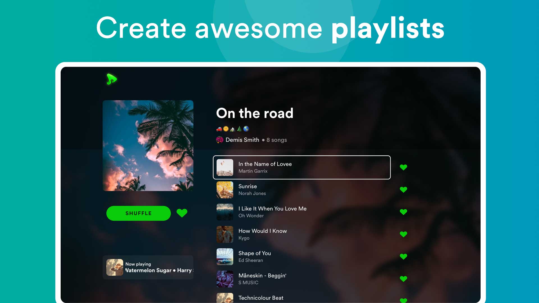
Task: Unlike I Like It When You Love Me
Action: pos(403,212)
